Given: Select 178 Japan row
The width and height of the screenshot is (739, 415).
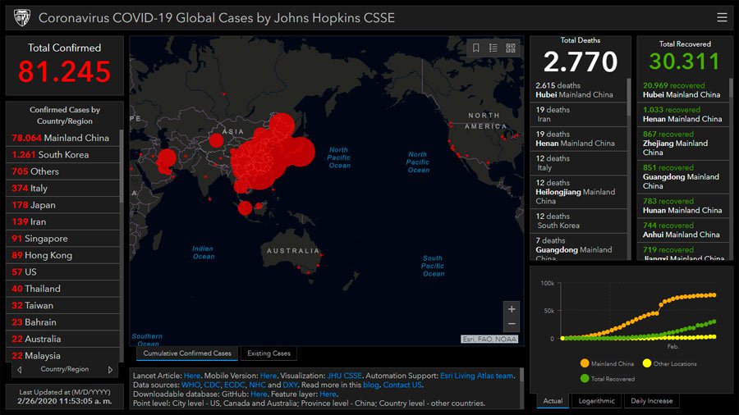Looking at the screenshot, I should click(x=62, y=205).
